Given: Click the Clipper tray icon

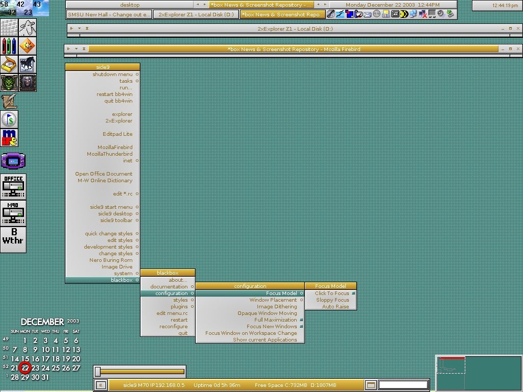Looking at the screenshot, I should point(331,14).
